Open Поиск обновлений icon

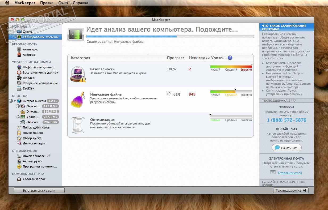[x=19, y=156]
